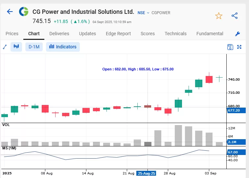Click the Open High Low tooltip text
This screenshot has height=178, width=249.
coord(138,69)
